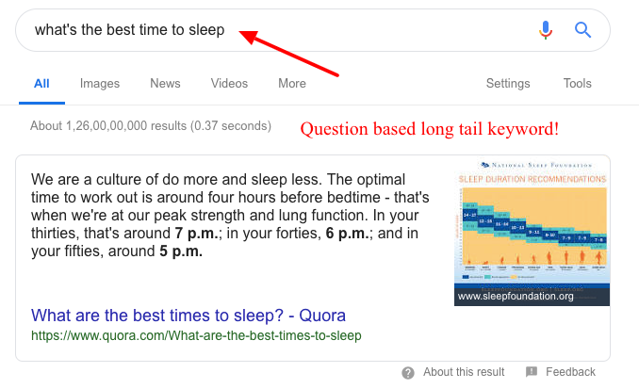Click the www.sleepfoundation.org image caption
Screen dimensions: 639x389
pyautogui.click(x=516, y=296)
